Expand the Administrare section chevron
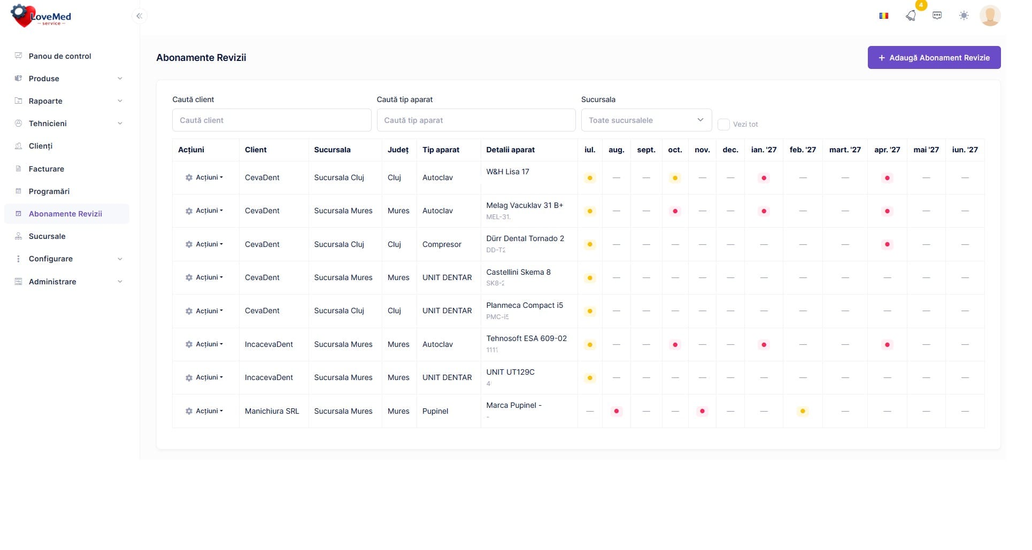Viewport: 1032px width, 550px height. point(120,282)
